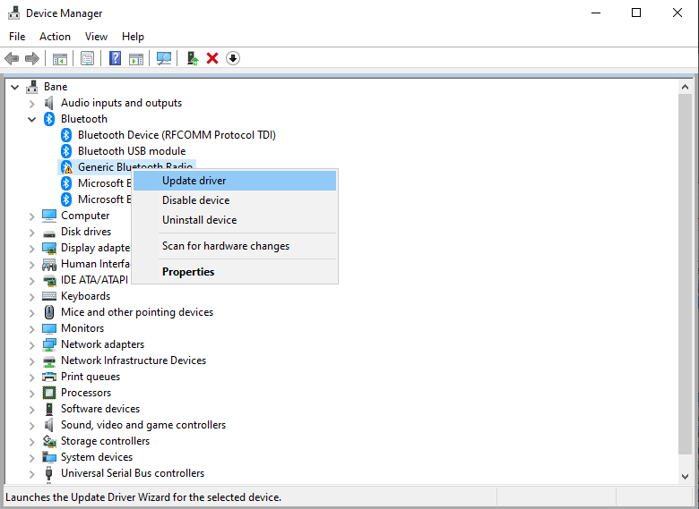Image resolution: width=699 pixels, height=509 pixels.
Task: Click the Mice and other pointing devices icon
Action: pos(49,312)
